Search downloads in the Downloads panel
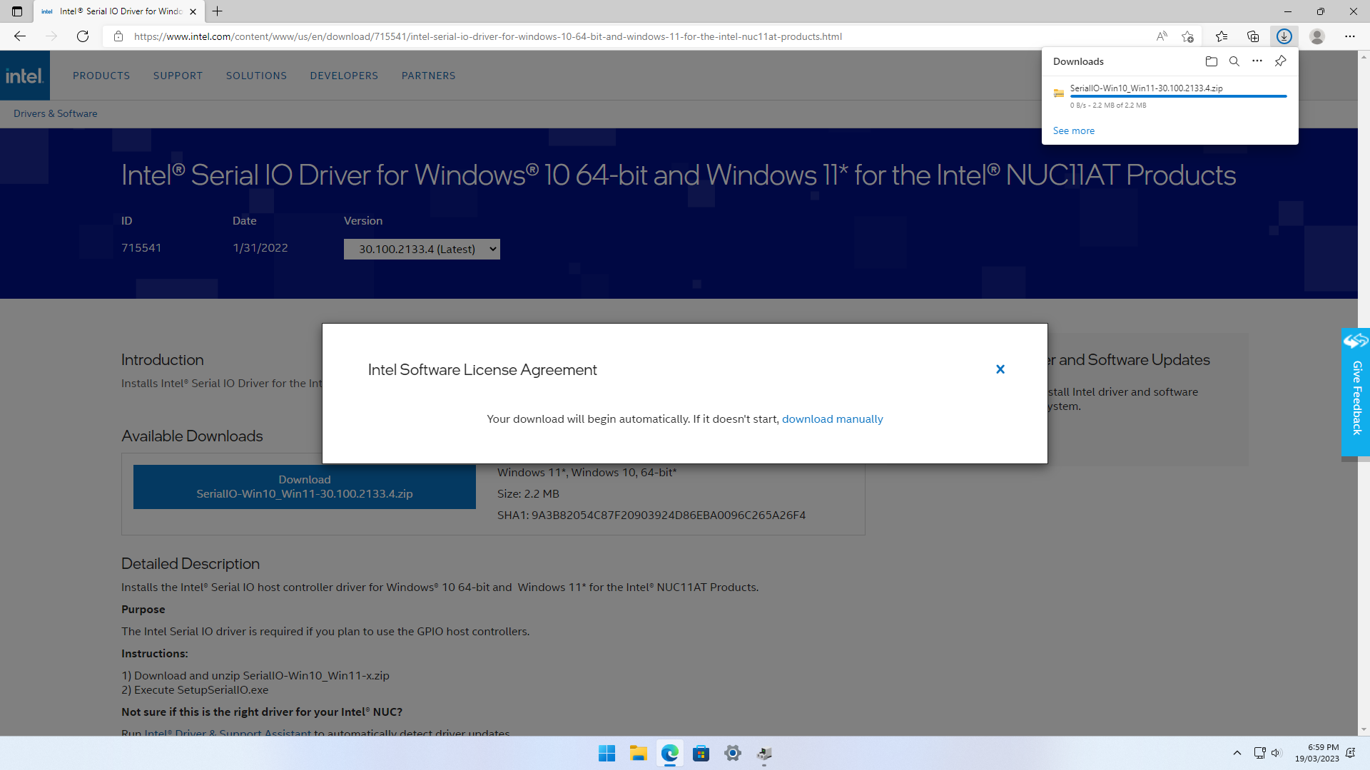 [x=1234, y=61]
